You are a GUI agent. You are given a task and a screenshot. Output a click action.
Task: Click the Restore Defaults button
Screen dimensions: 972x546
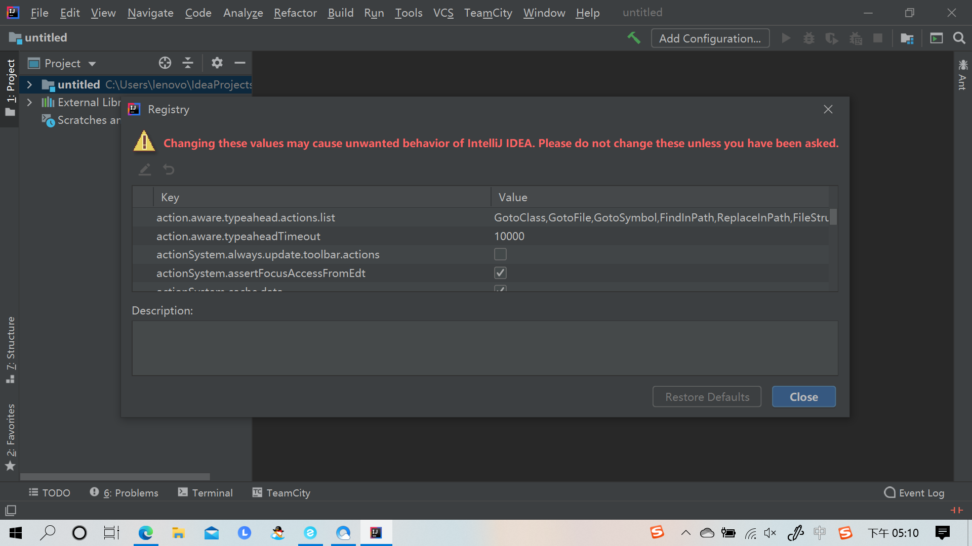click(x=706, y=396)
